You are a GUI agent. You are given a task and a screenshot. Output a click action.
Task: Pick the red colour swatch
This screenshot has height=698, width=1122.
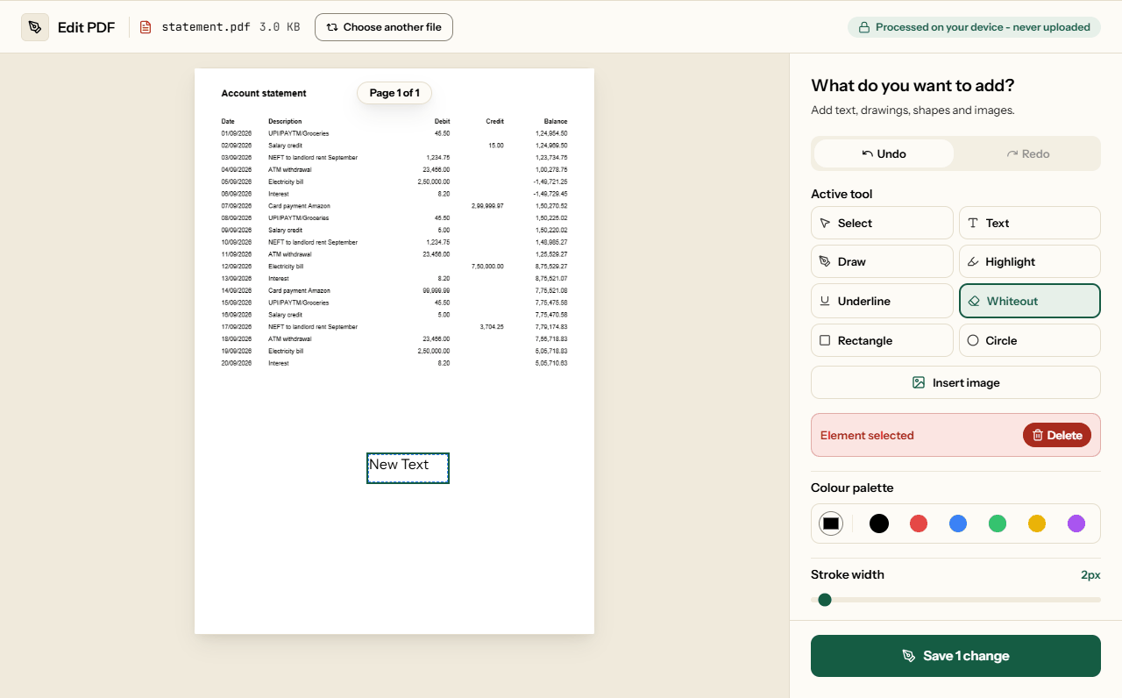(919, 523)
